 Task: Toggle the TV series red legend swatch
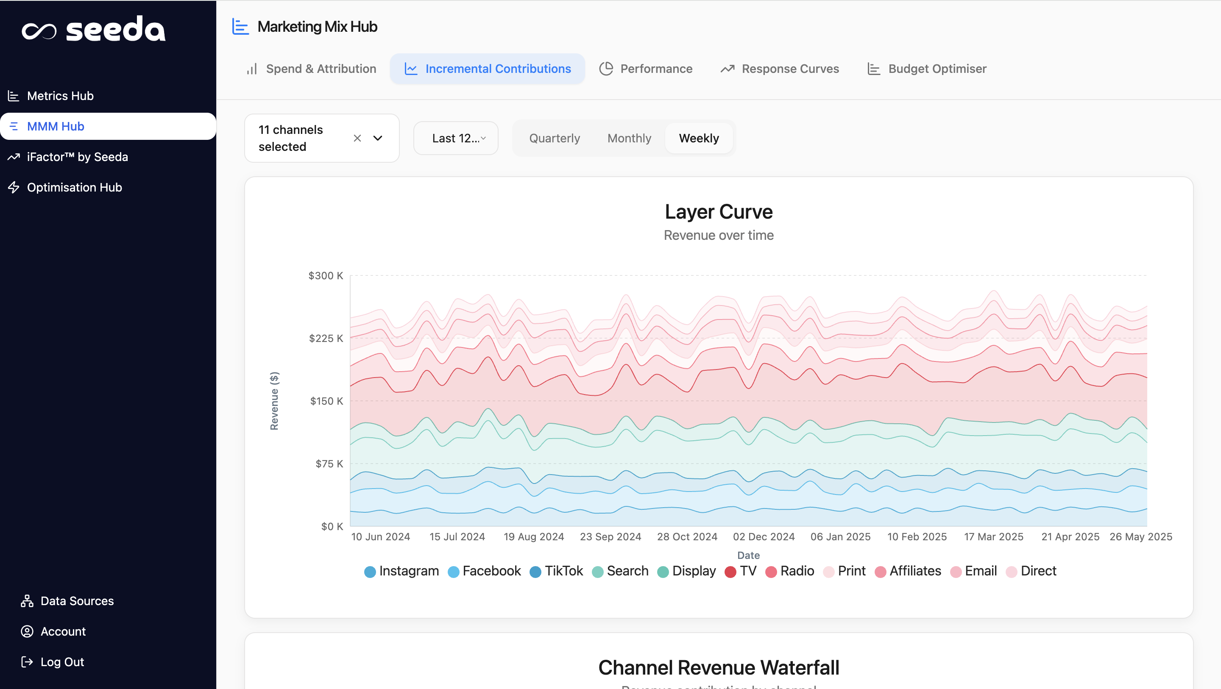point(730,572)
